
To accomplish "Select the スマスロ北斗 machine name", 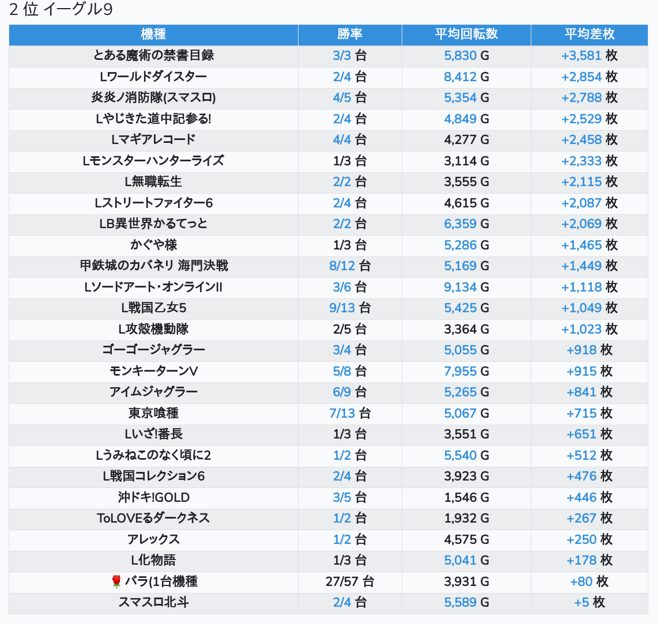I will [153, 603].
